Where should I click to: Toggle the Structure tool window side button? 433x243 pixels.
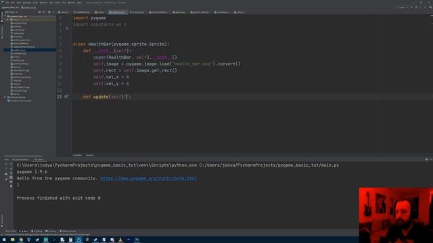pos(2,32)
